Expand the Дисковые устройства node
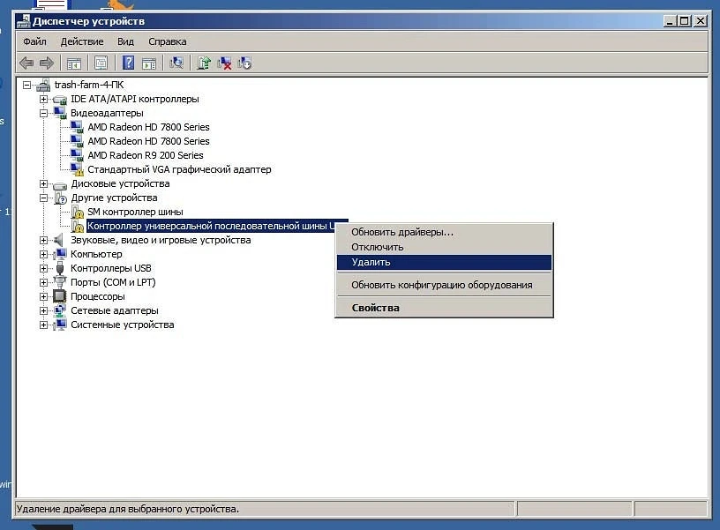720x530 pixels. coord(43,183)
